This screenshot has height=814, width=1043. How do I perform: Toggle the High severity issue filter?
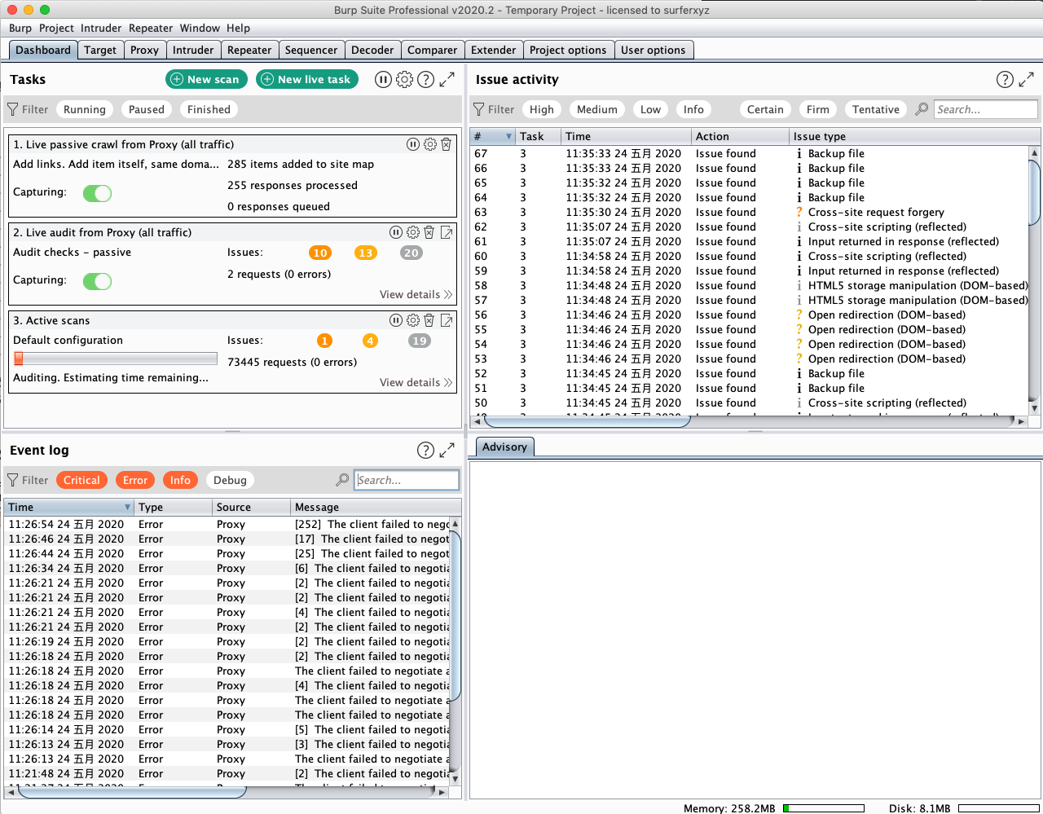[542, 109]
